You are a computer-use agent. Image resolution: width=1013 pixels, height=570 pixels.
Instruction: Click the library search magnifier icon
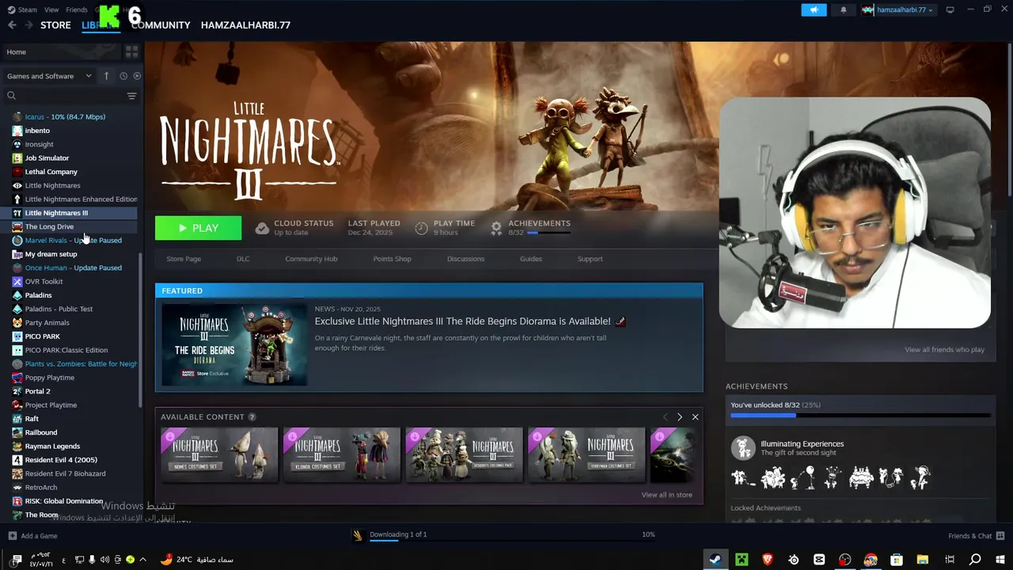(11, 96)
